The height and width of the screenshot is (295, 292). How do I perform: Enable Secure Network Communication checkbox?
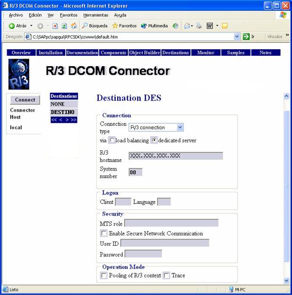pyautogui.click(x=103, y=233)
